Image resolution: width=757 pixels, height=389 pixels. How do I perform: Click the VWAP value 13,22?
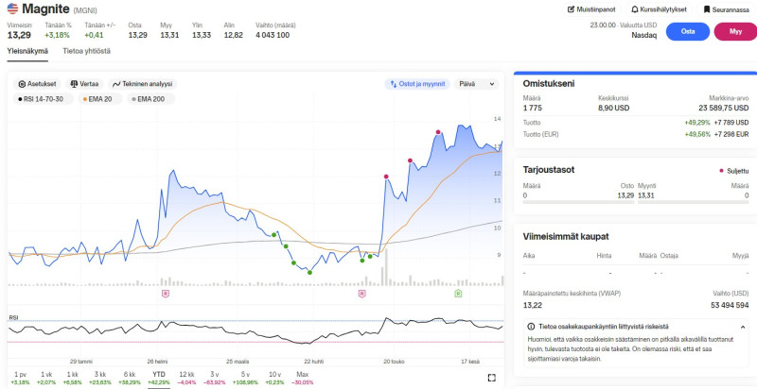point(533,305)
